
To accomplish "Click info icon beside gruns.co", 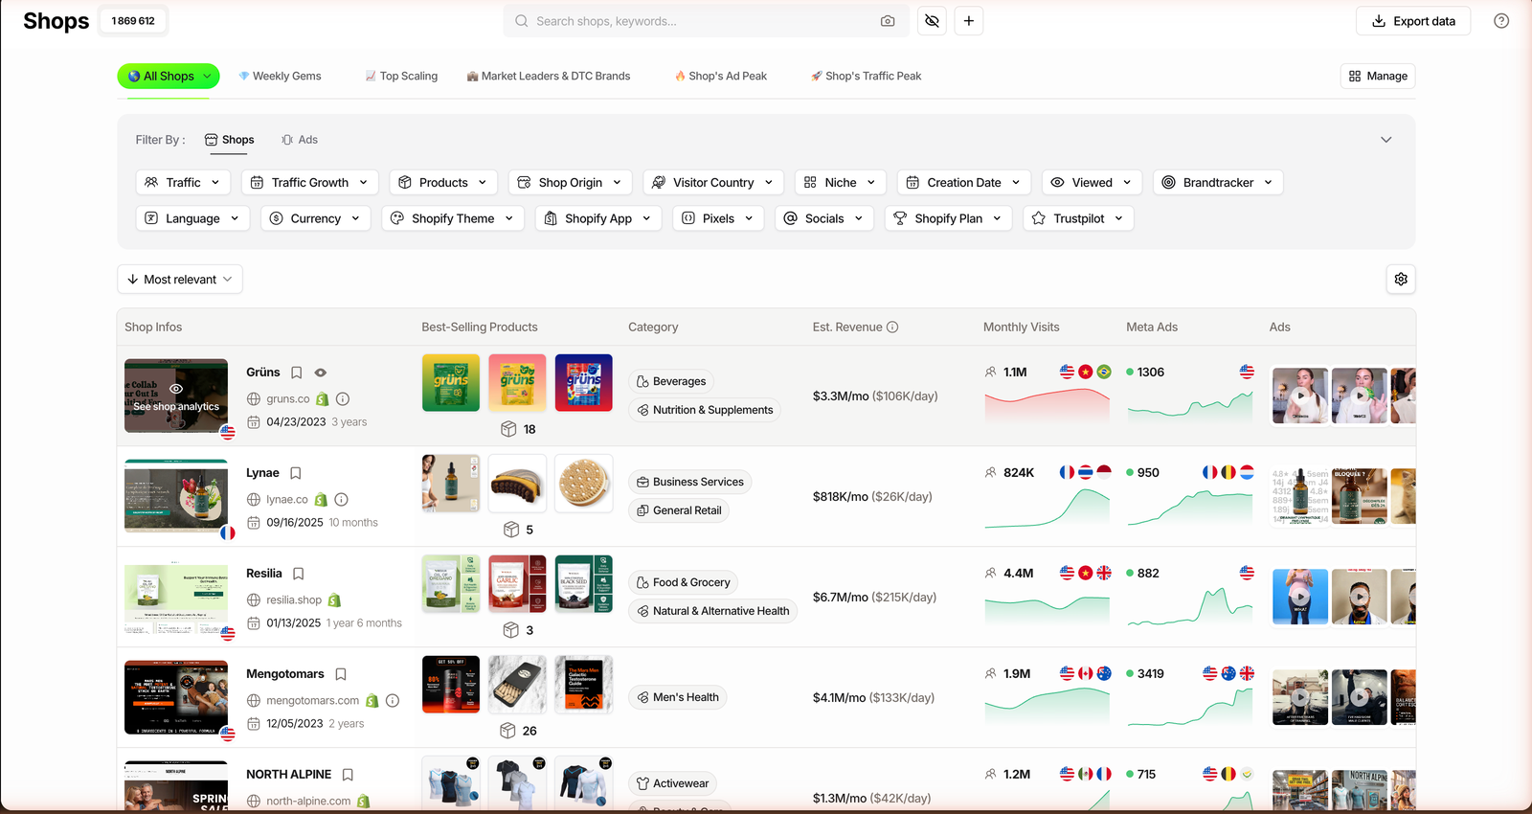I will tap(343, 399).
